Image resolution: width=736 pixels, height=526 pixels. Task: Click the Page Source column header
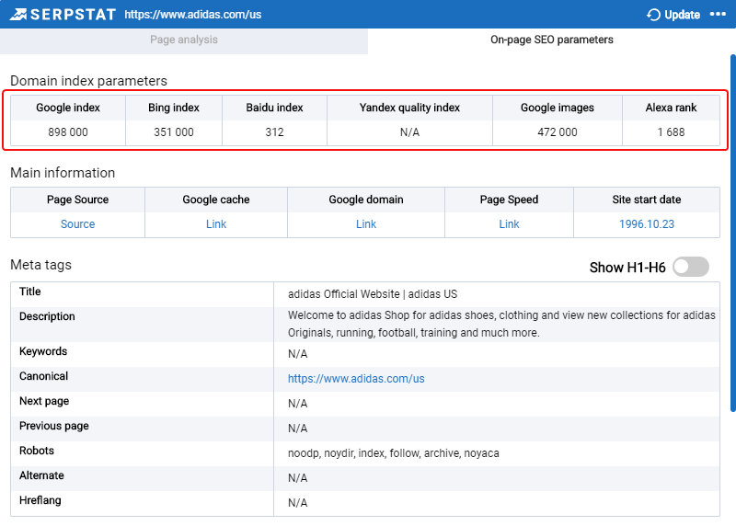pyautogui.click(x=77, y=200)
